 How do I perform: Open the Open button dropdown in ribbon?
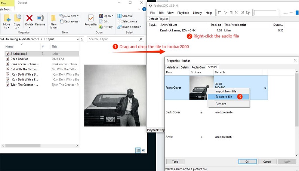pyautogui.click(x=112, y=16)
